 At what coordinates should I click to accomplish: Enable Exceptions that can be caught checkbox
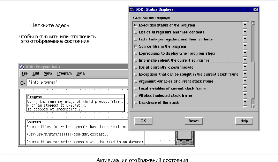tap(136, 74)
